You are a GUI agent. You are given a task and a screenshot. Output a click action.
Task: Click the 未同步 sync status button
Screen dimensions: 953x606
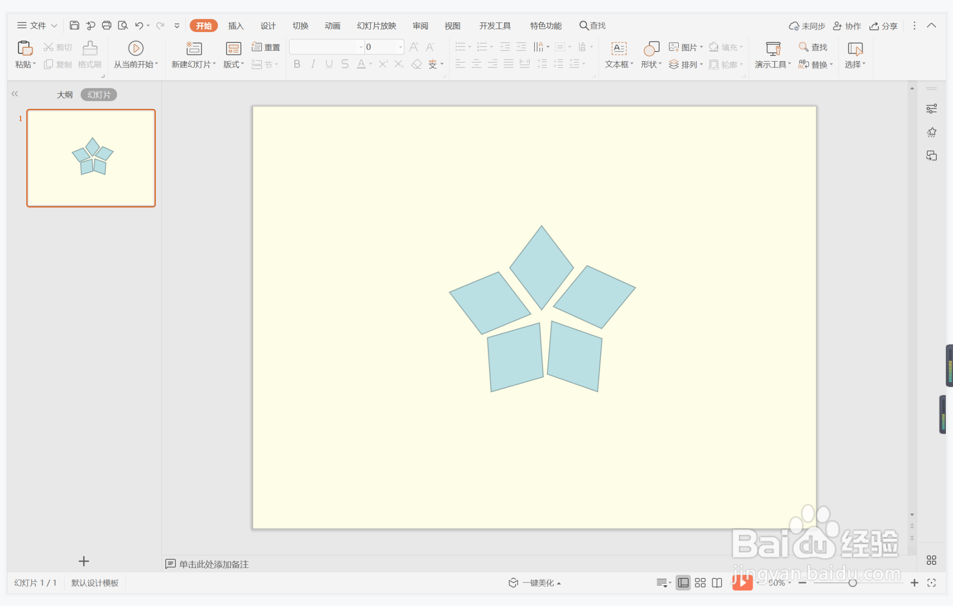[x=807, y=26]
